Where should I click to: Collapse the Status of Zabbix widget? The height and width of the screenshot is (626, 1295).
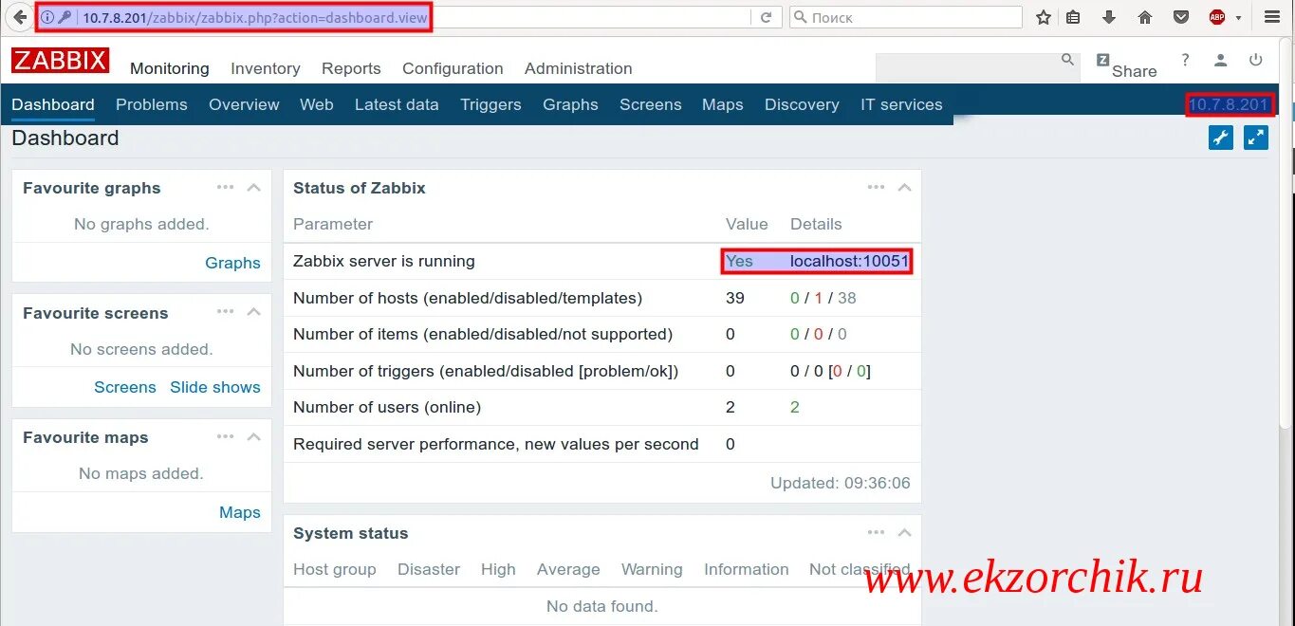[904, 187]
